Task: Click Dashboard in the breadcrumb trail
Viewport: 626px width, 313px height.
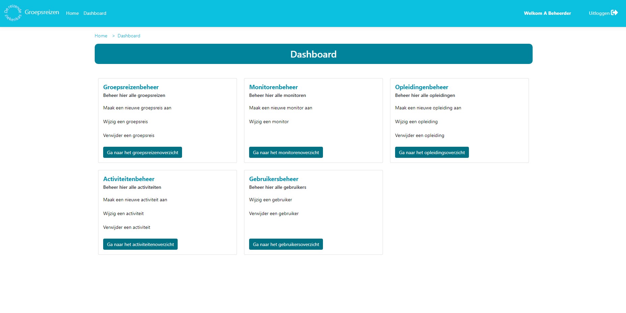Action: pyautogui.click(x=128, y=36)
